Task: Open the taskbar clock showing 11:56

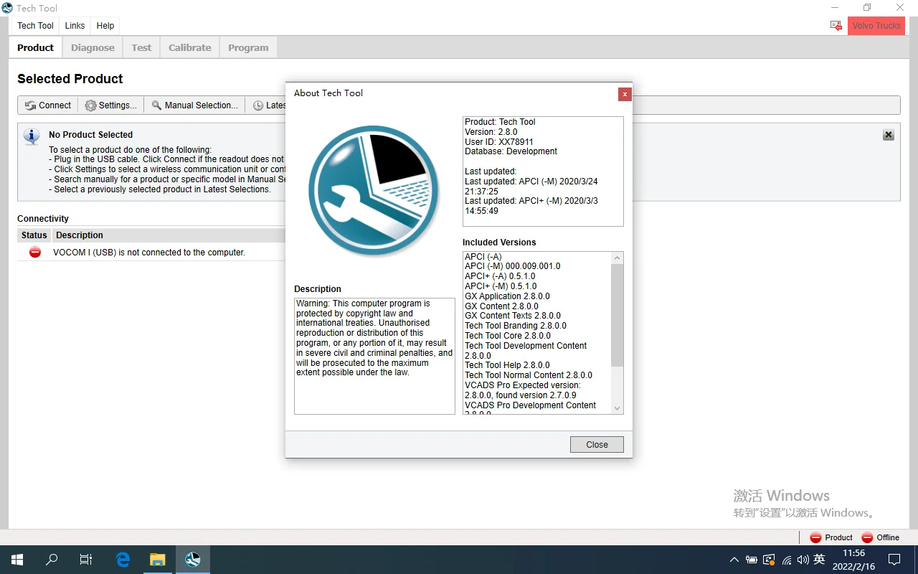Action: 853,560
